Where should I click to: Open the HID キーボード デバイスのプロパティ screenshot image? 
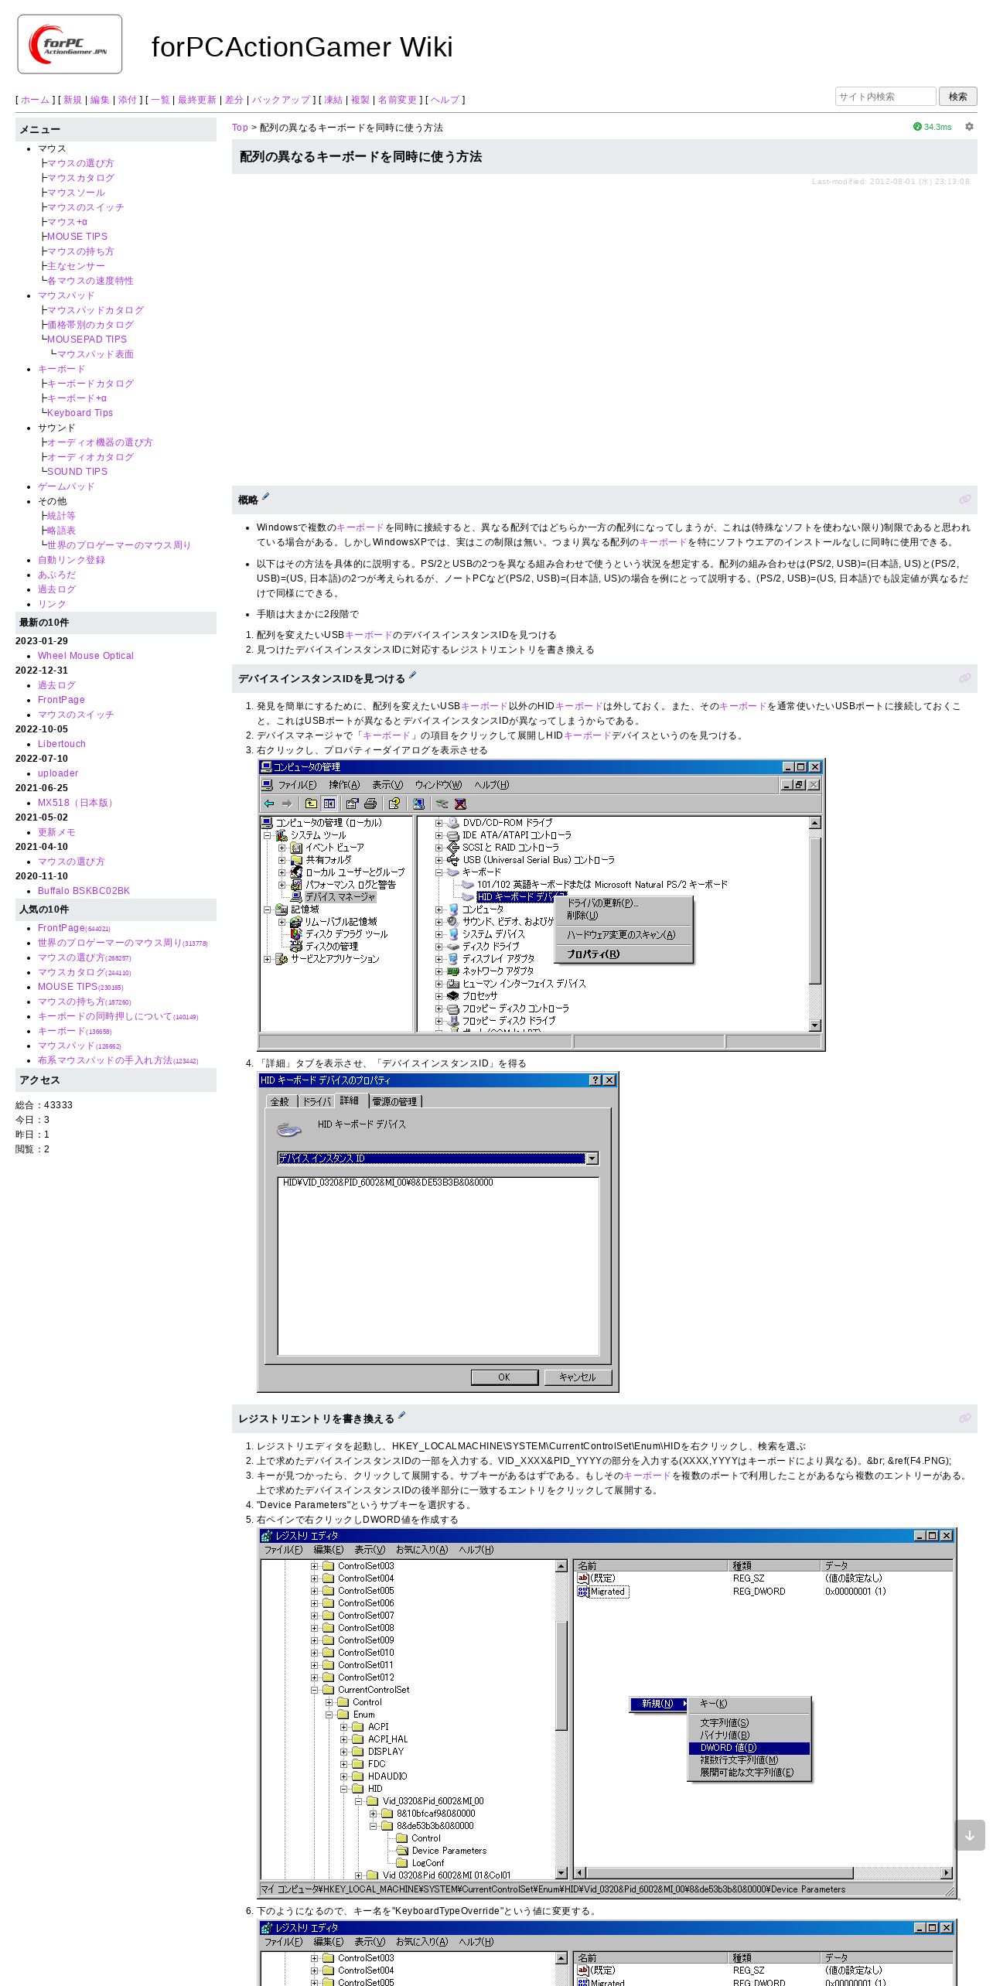438,1231
